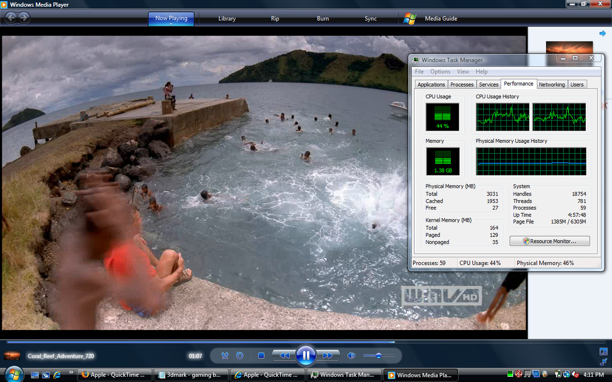The height and width of the screenshot is (382, 612).
Task: Open the Now Playing tab dropdown arrow
Action: coord(171,24)
